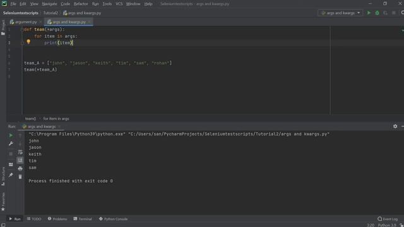Pin the Run tab with pin icon

(x=11, y=175)
